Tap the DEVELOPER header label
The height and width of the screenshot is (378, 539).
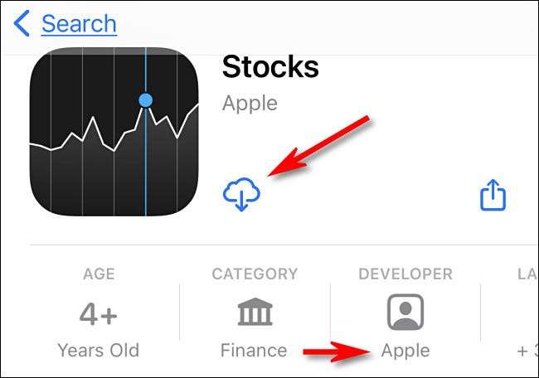tap(405, 274)
